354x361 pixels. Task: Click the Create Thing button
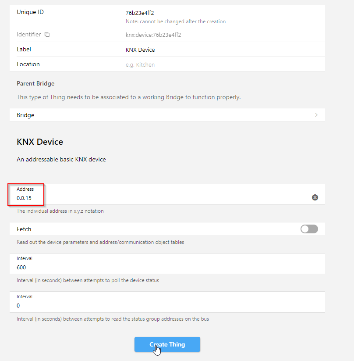tap(167, 344)
